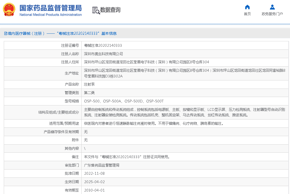Click the national emblem logo
The width and height of the screenshot is (290, 194).
pyautogui.click(x=9, y=10)
